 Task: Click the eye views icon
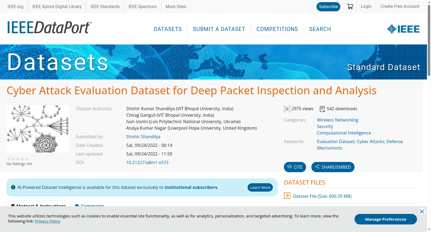(287, 109)
